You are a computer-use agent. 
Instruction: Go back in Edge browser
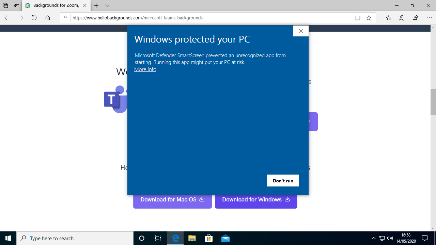point(7,18)
